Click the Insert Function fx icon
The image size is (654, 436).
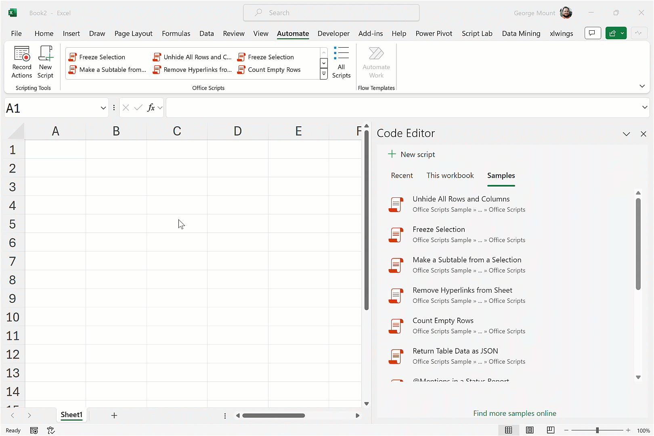tap(151, 108)
